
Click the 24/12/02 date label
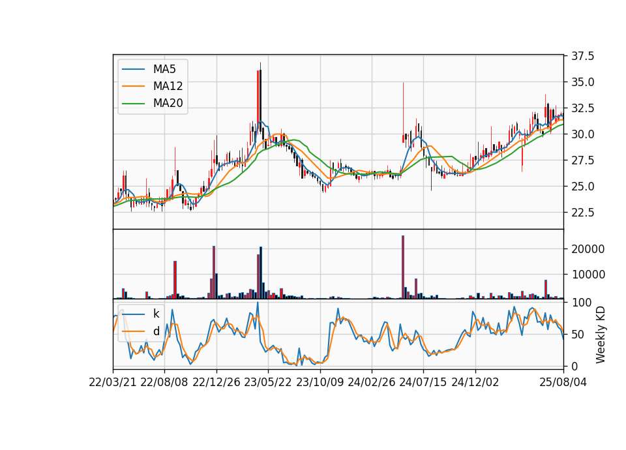pos(475,382)
